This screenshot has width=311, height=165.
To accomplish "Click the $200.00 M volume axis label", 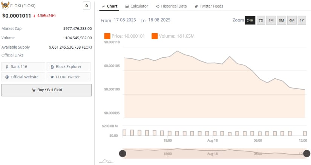I will tap(110, 126).
